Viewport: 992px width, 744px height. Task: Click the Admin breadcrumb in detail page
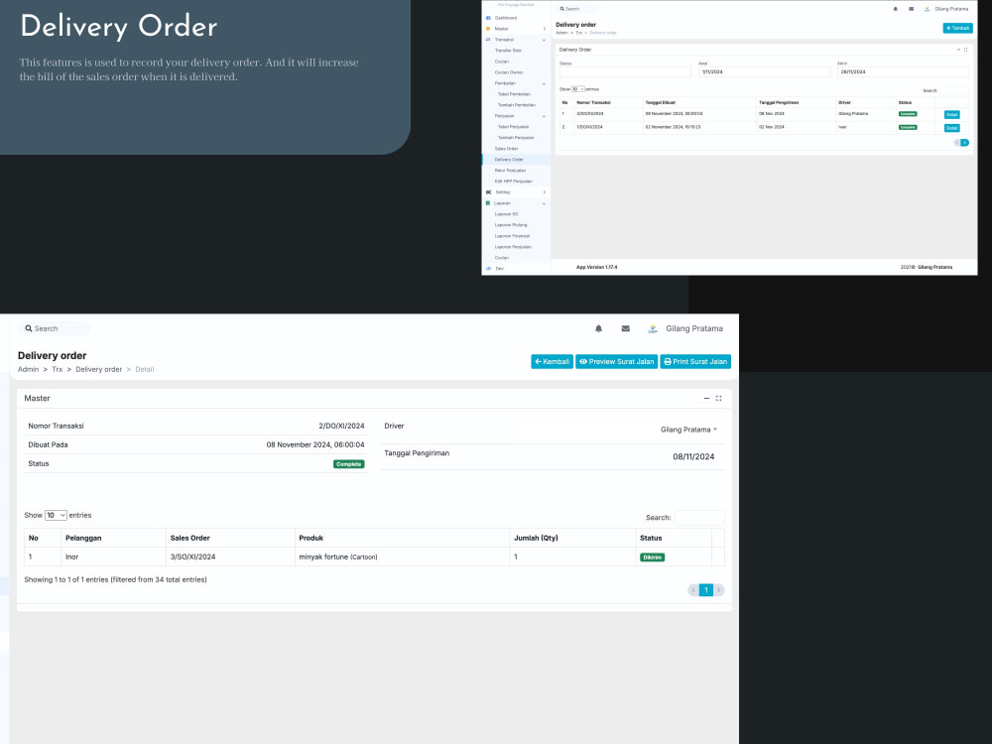[x=28, y=369]
